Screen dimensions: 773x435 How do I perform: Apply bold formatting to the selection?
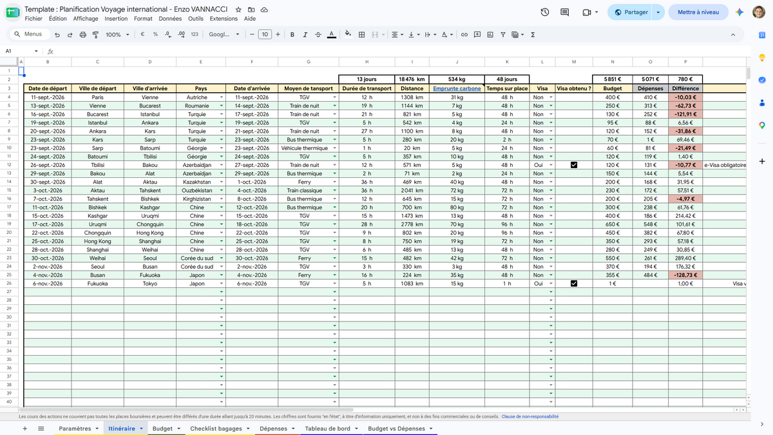[292, 35]
